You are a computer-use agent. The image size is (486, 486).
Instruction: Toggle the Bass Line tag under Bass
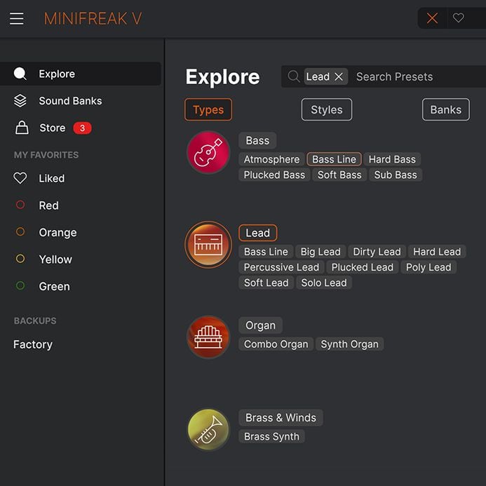334,159
